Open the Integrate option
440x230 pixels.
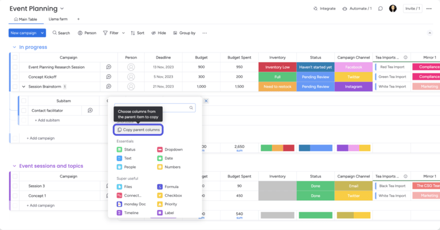[x=324, y=9]
